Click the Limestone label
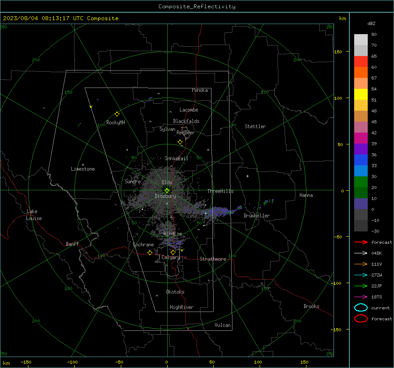The width and height of the screenshot is (394, 368). [83, 169]
